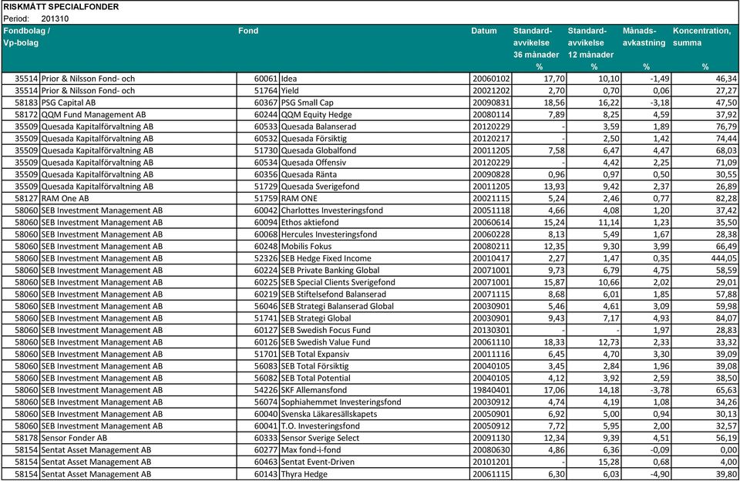The width and height of the screenshot is (740, 481).
Task: Click the SKF Allemansfond cell
Action: [375, 390]
